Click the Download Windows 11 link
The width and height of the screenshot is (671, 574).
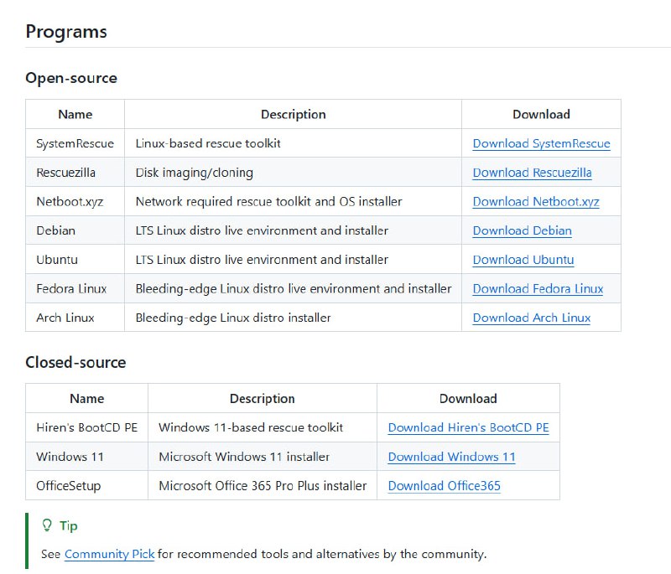coord(451,457)
